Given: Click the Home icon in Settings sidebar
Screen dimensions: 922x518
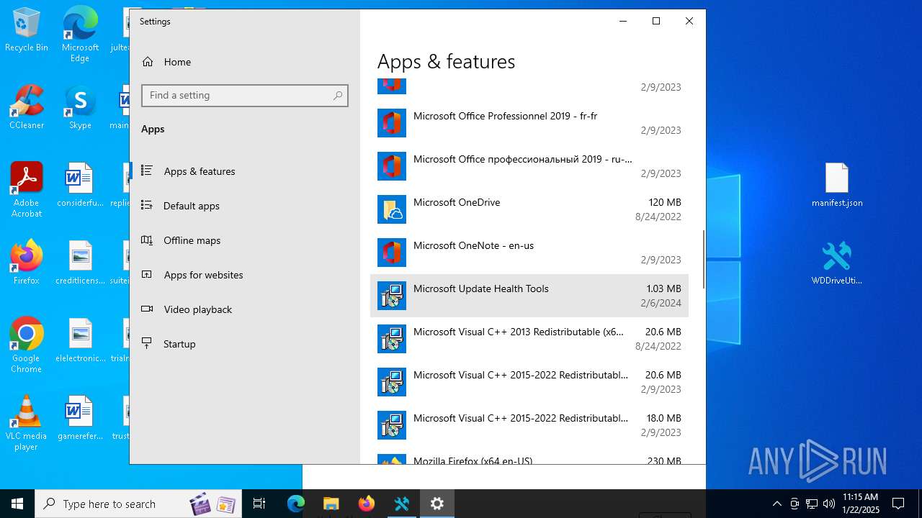Looking at the screenshot, I should 148,62.
